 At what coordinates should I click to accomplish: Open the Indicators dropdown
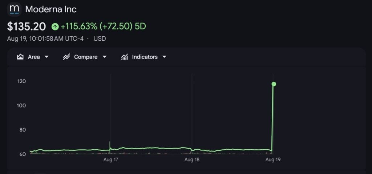tap(144, 57)
